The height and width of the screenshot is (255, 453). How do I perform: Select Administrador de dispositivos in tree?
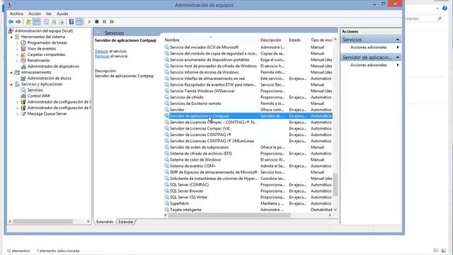53,66
